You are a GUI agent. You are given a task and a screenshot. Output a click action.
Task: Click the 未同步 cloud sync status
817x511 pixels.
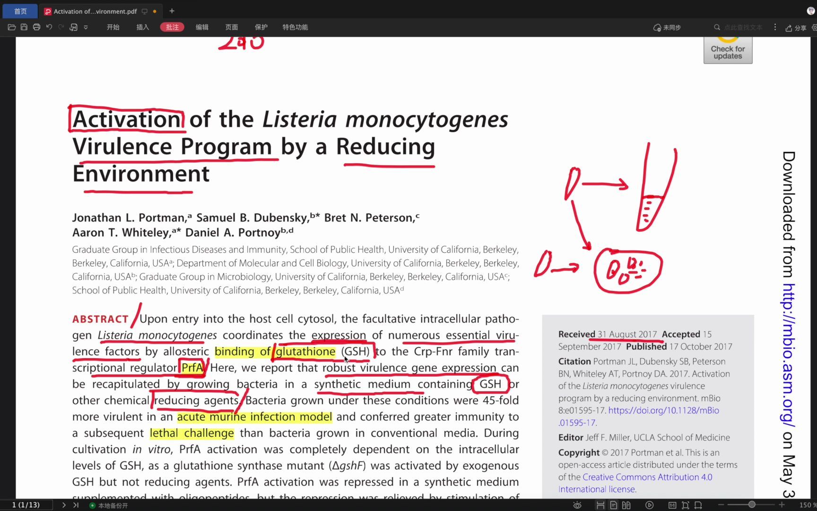pos(667,27)
